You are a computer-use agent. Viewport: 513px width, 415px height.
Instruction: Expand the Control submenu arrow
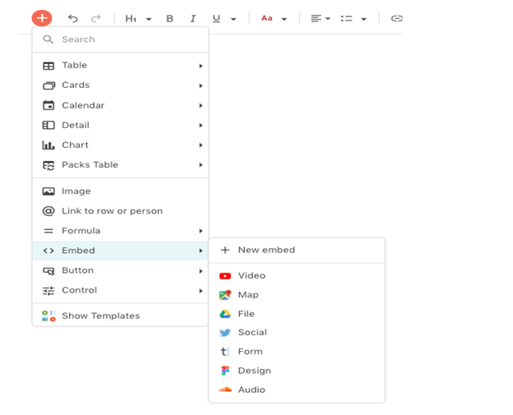201,291
